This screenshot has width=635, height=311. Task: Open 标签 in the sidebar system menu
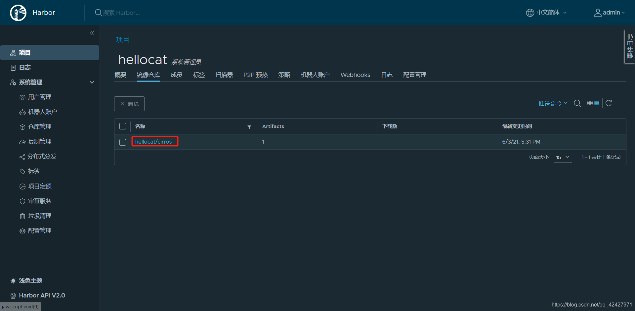click(34, 171)
